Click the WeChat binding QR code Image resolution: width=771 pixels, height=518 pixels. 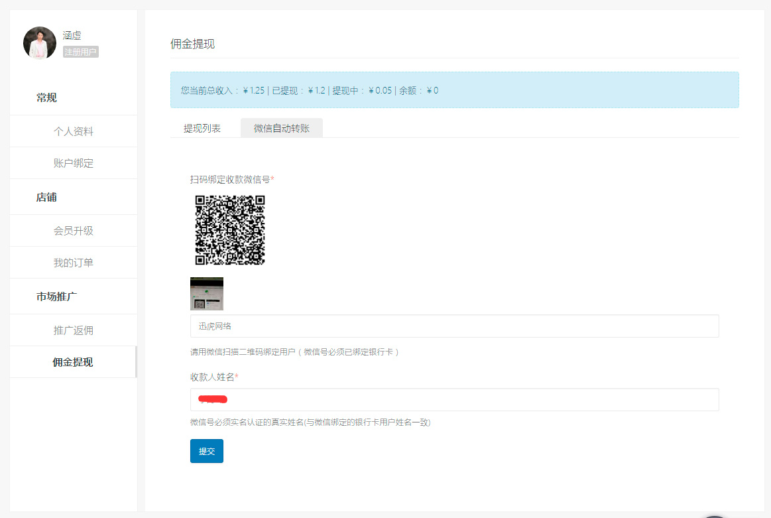click(x=230, y=230)
